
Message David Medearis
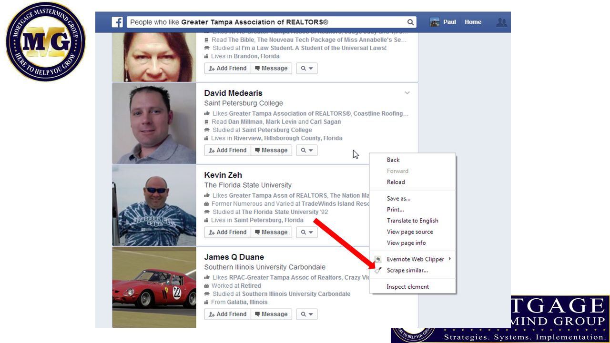(271, 150)
